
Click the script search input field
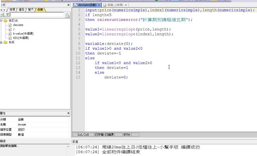[37, 15]
